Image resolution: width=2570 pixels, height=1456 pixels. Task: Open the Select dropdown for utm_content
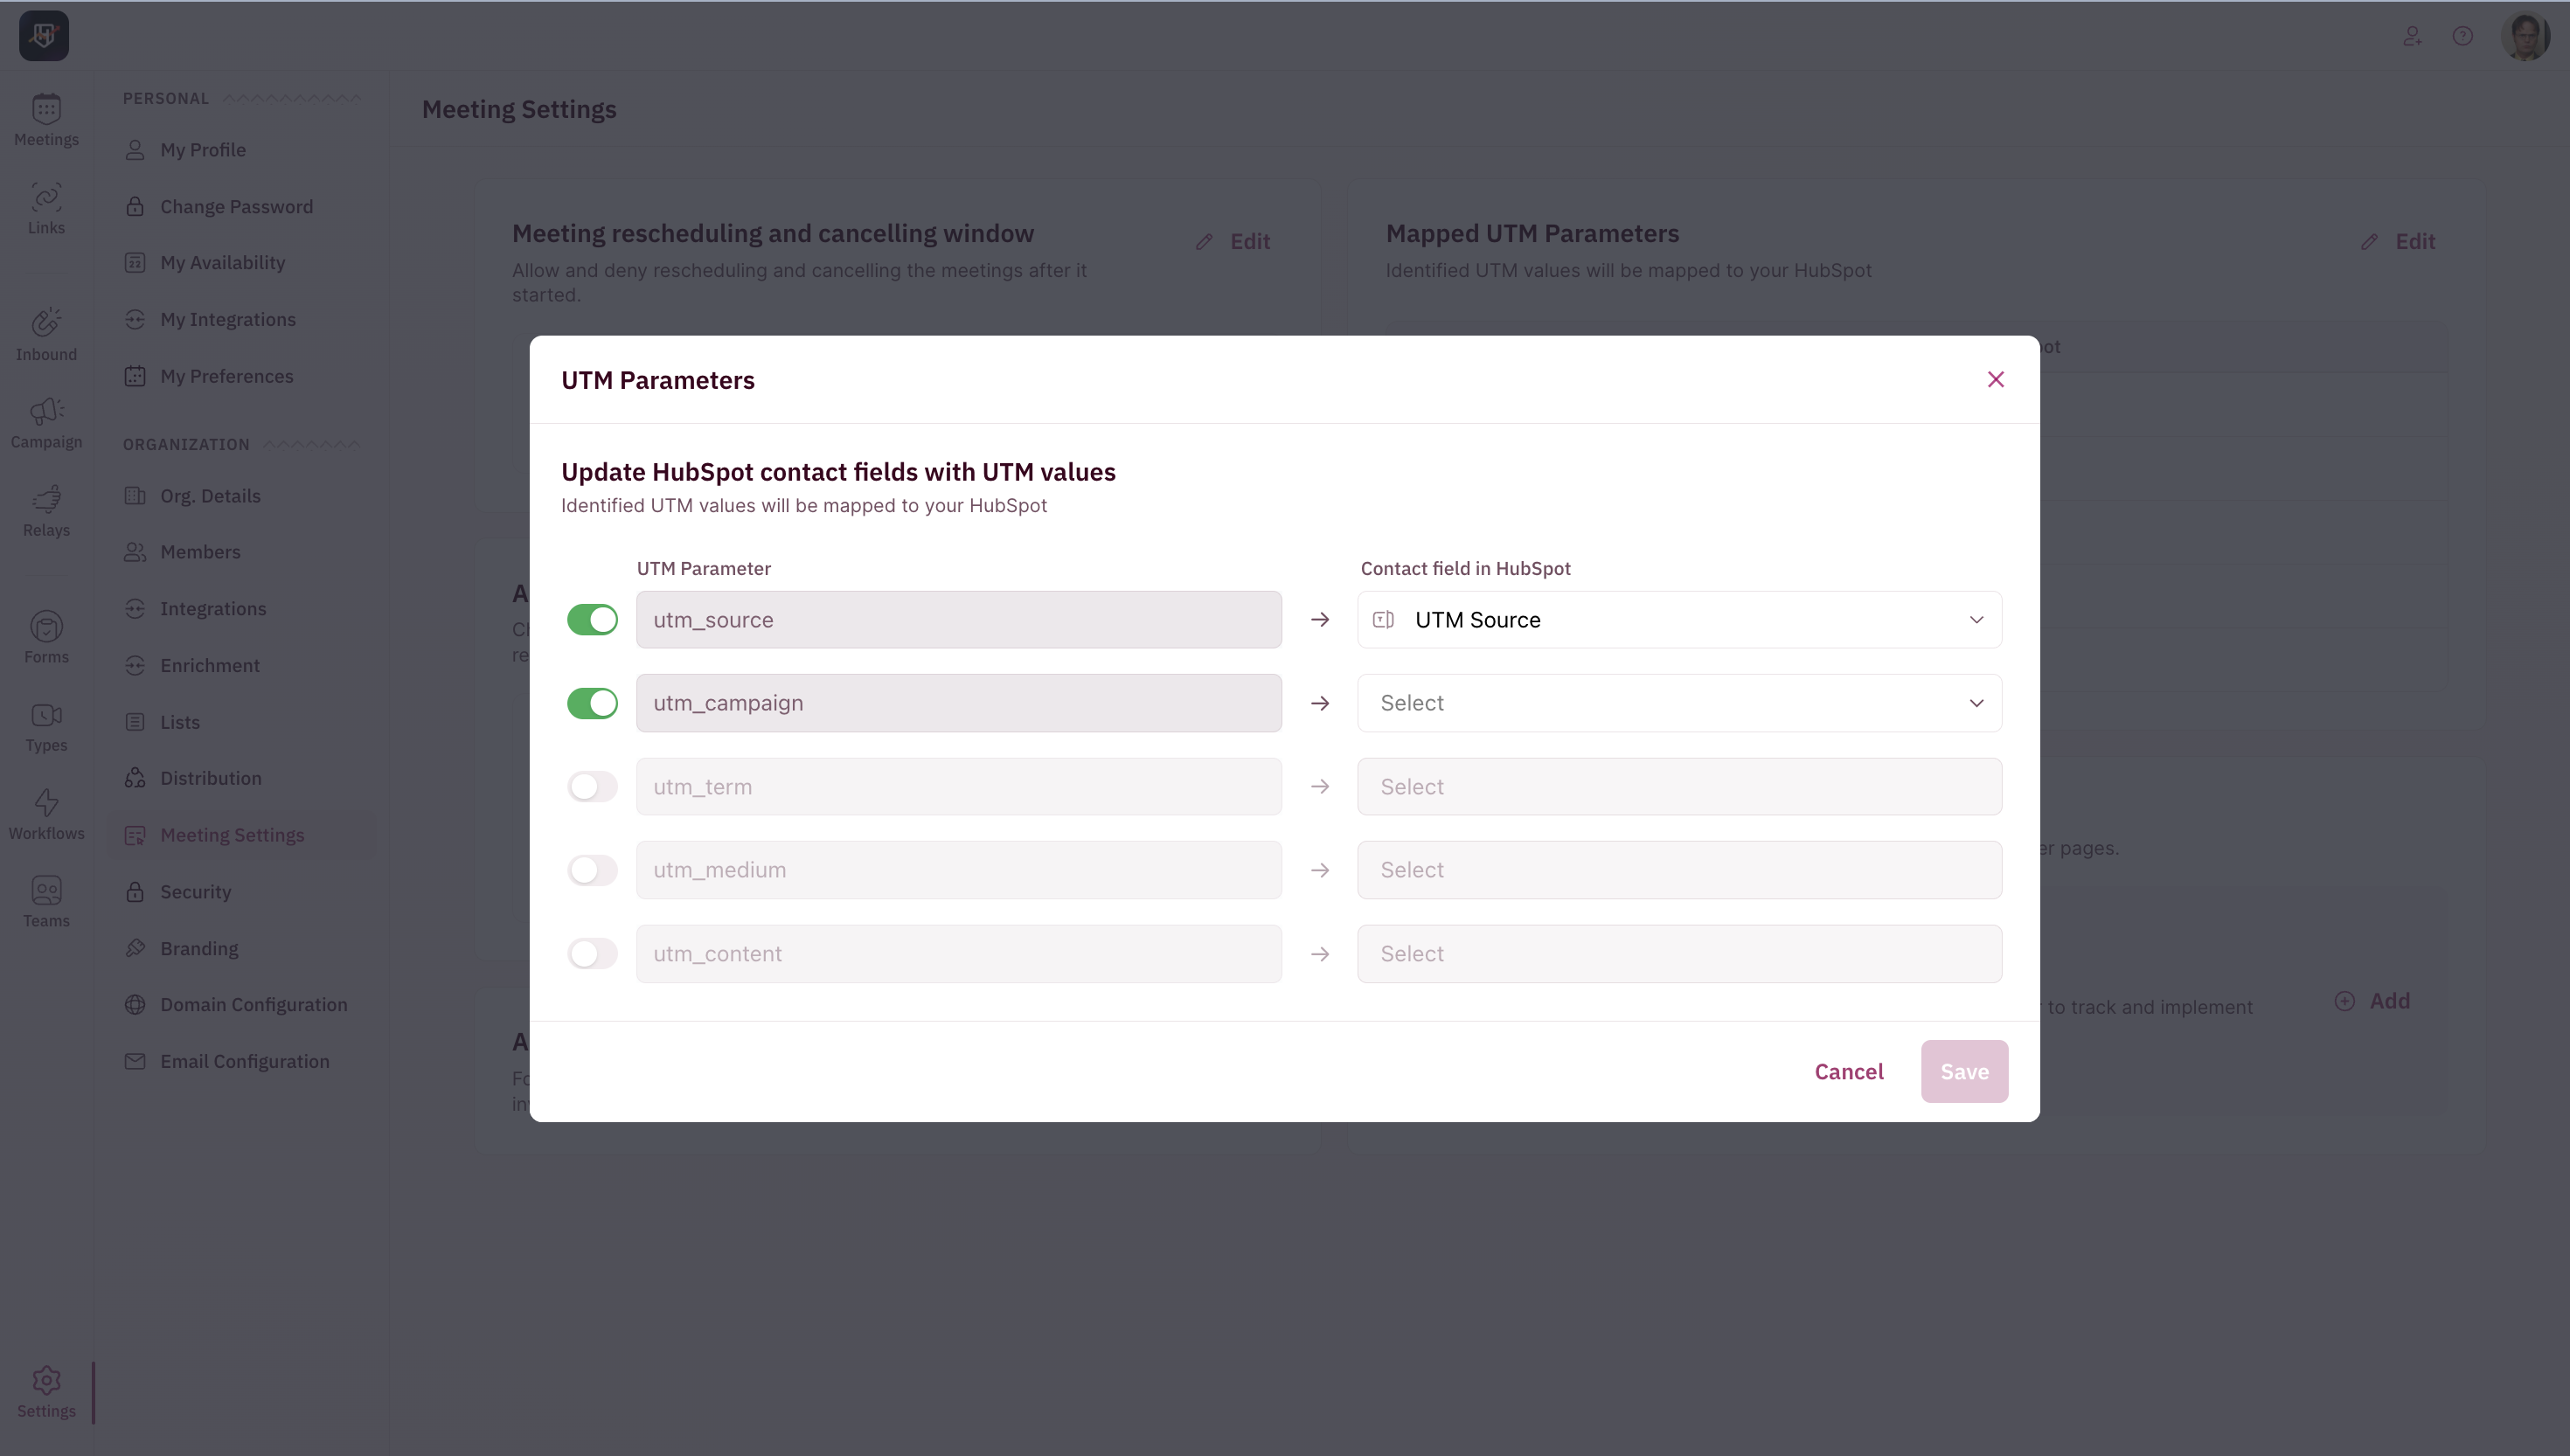pos(1679,954)
